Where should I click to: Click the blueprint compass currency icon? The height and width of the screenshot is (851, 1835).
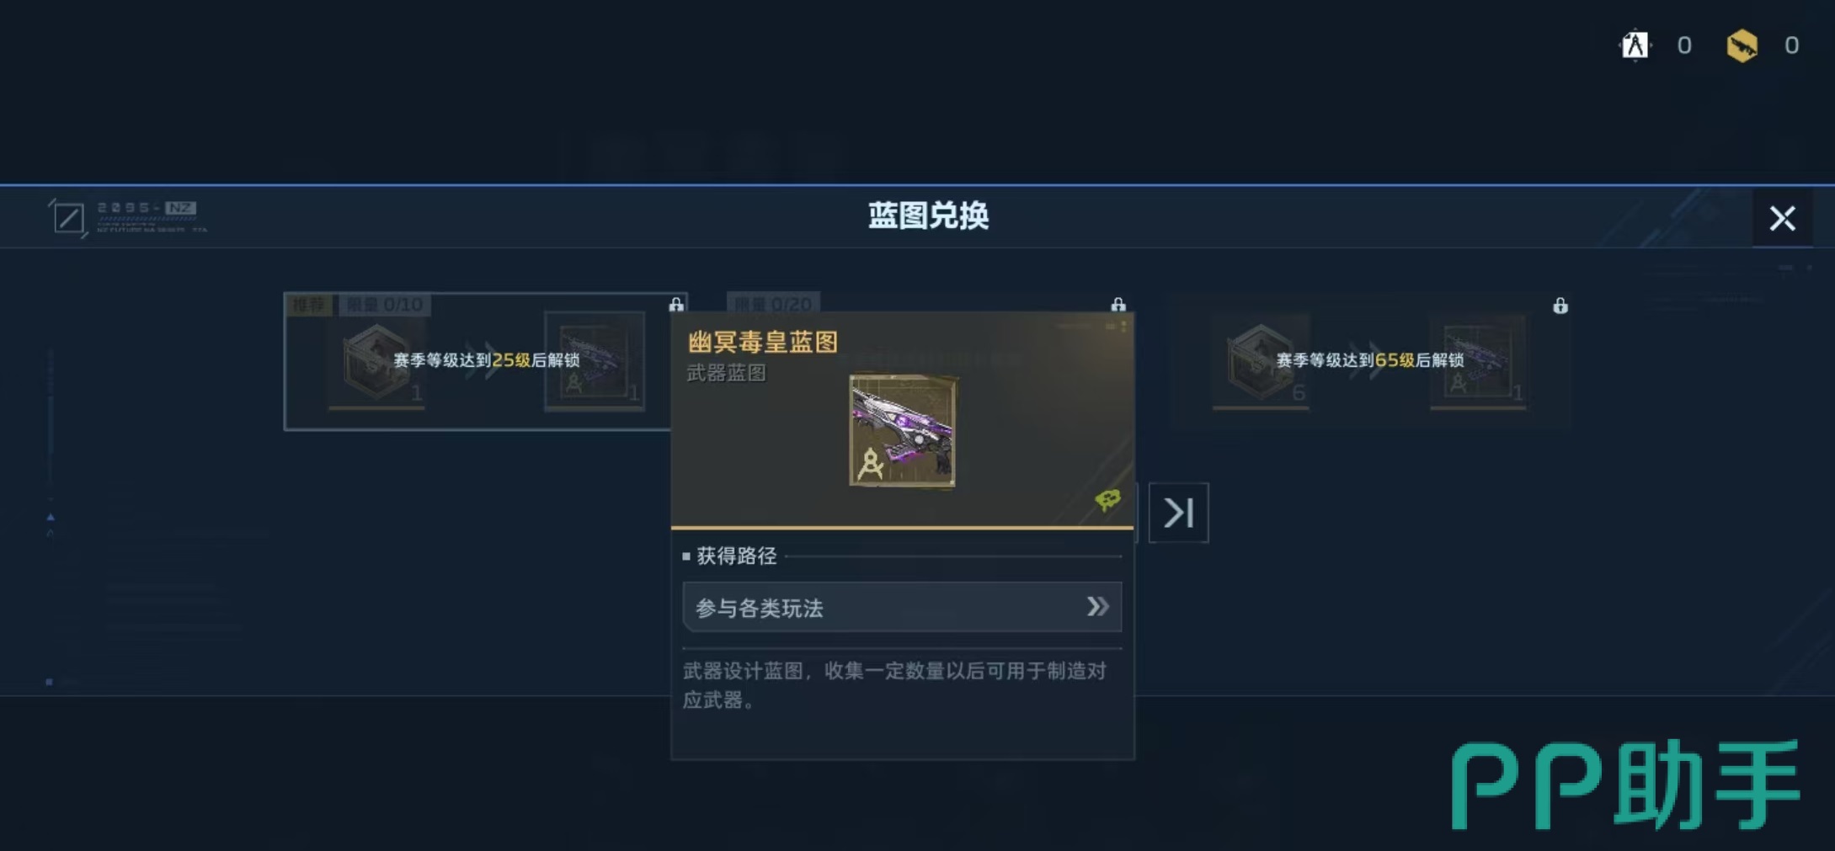click(1635, 45)
